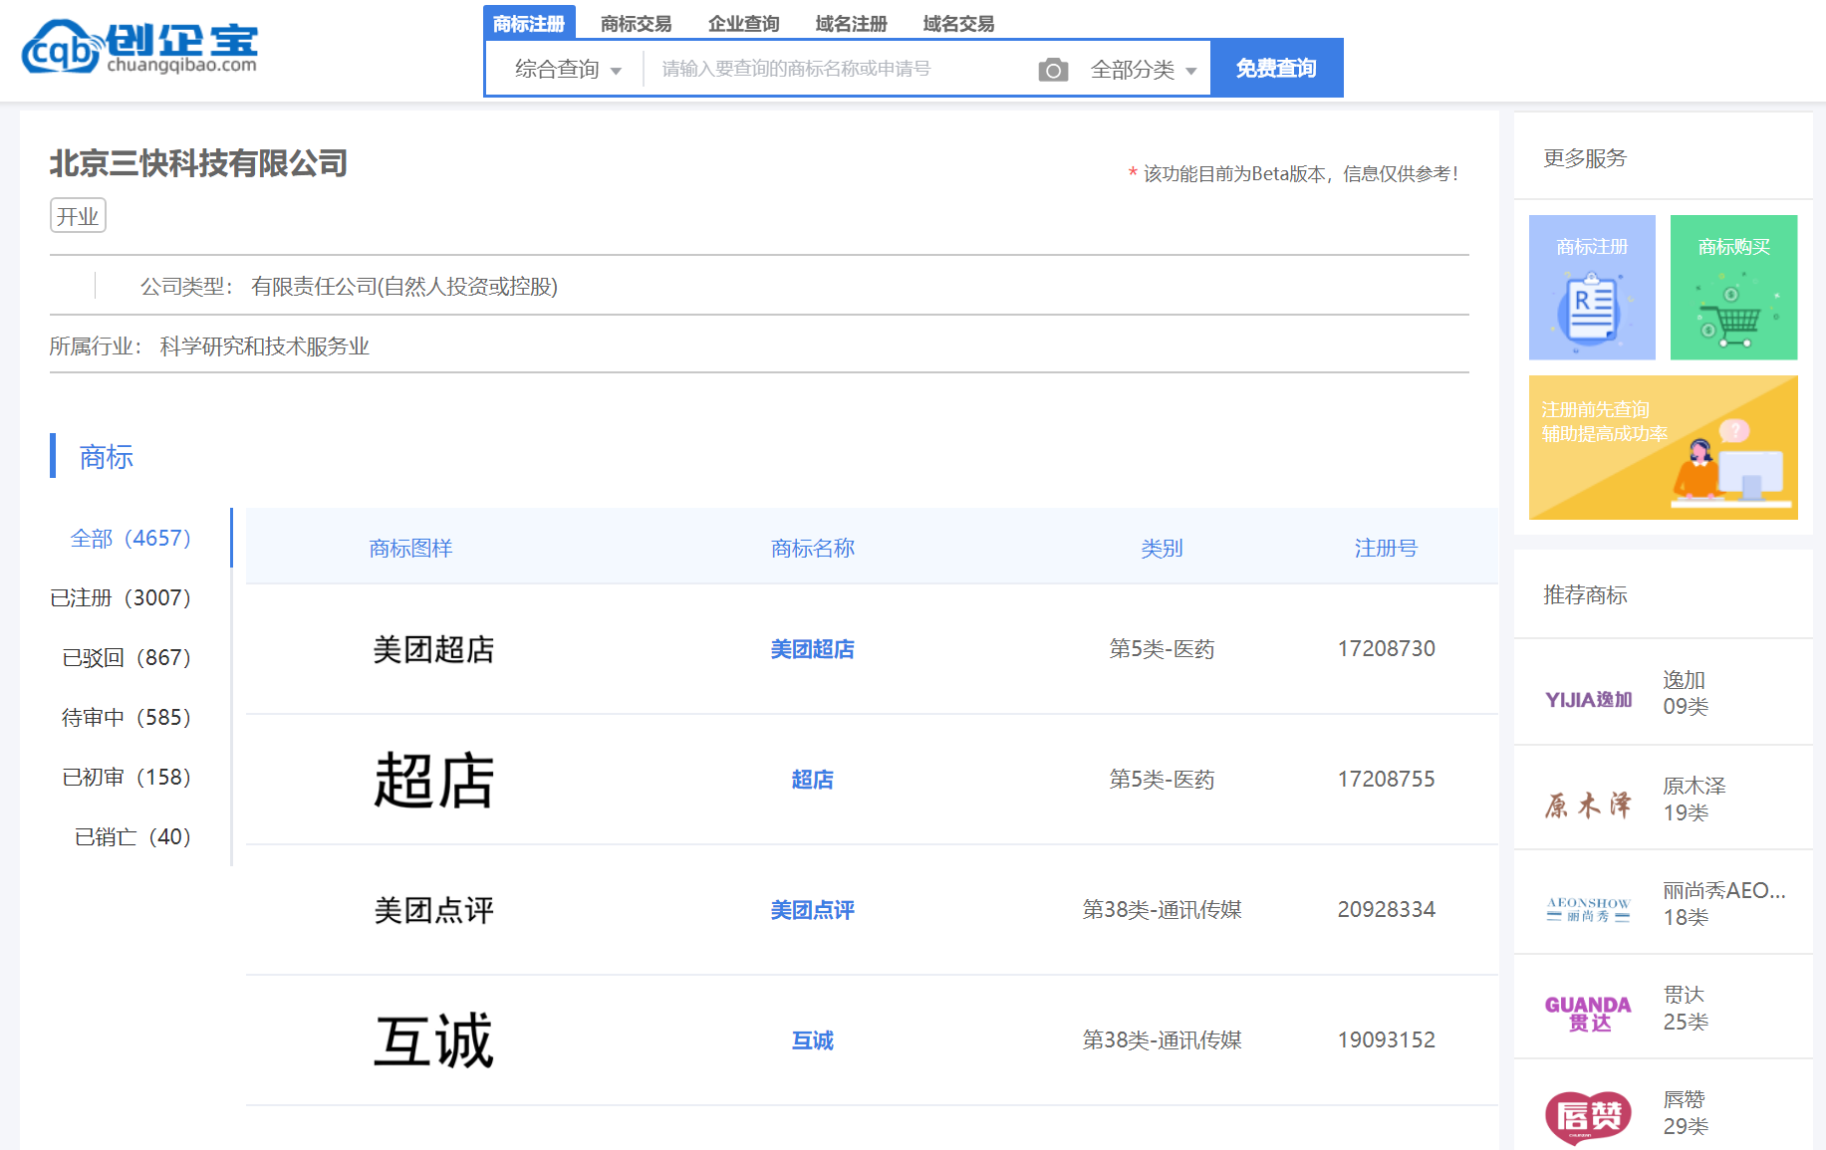
Task: Click the 类别 column header
Action: pos(1162,548)
